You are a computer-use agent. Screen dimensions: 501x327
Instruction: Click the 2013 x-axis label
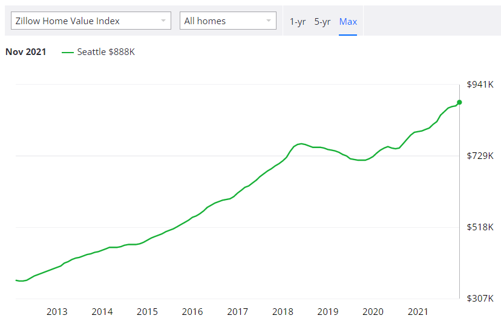pos(57,312)
